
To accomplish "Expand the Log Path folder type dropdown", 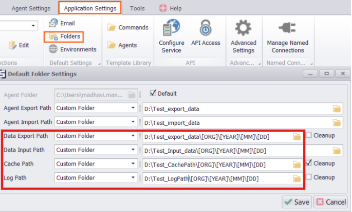I will (133, 178).
